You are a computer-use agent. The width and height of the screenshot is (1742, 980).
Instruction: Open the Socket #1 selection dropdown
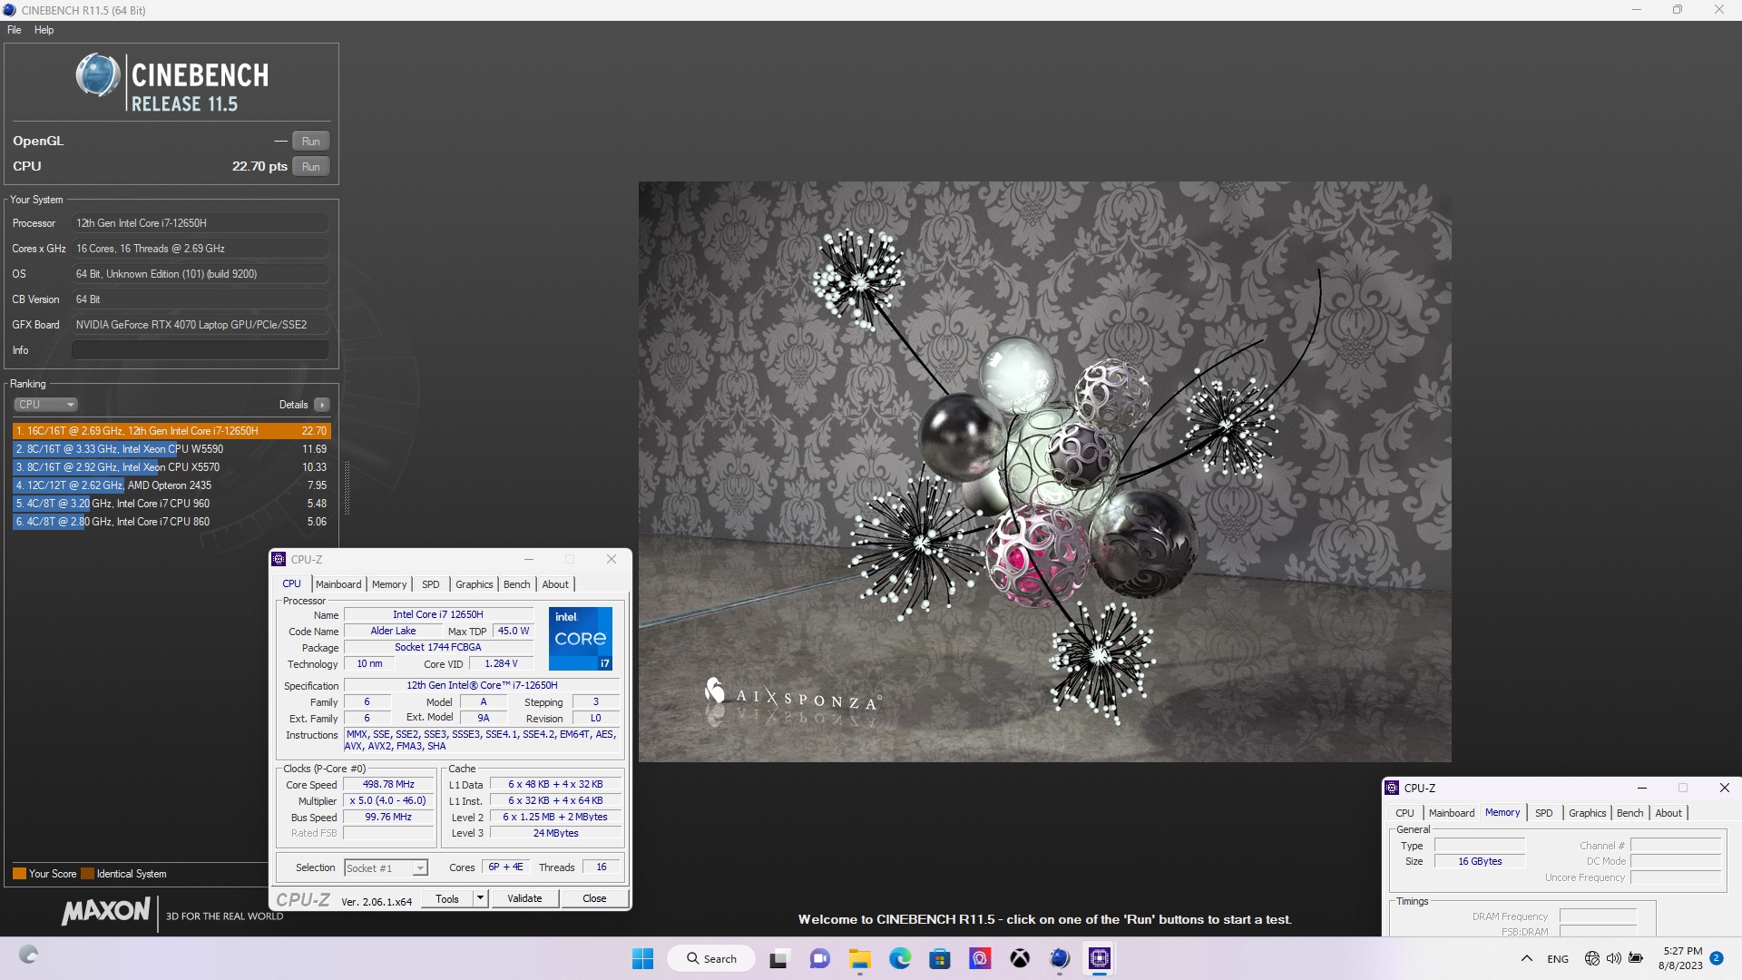point(386,868)
